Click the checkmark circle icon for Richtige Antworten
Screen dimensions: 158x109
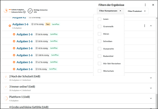(x=30, y=11)
